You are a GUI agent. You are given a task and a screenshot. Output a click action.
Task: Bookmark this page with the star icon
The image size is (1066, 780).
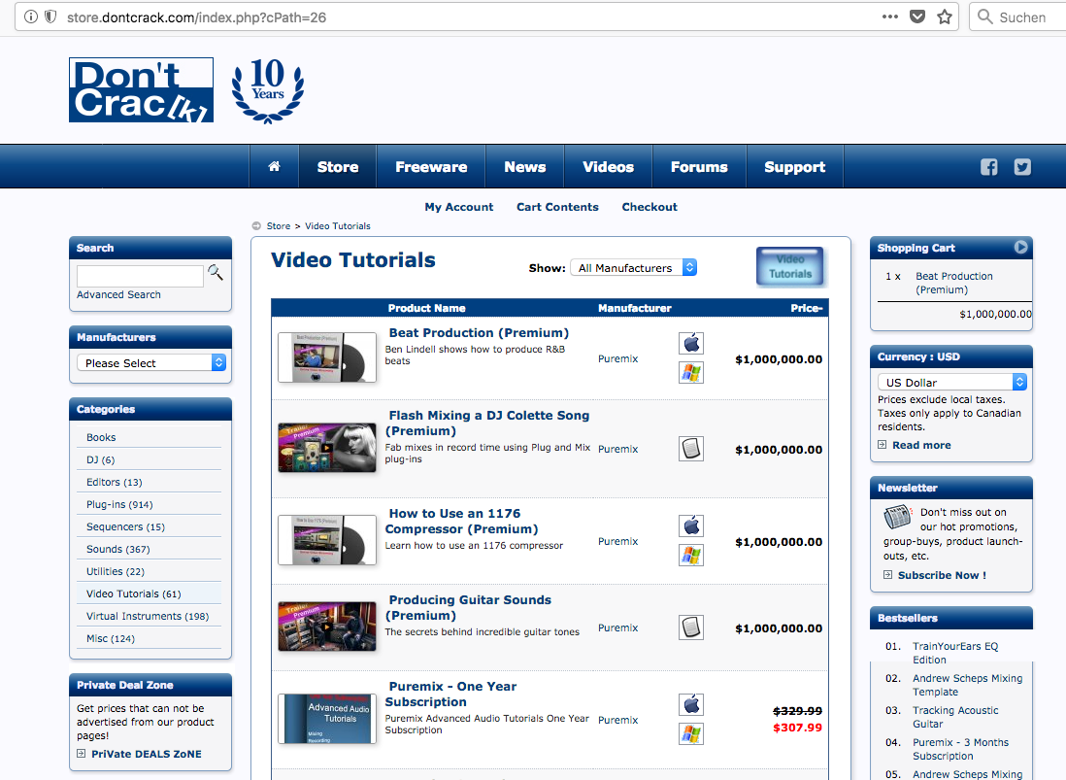coord(944,17)
